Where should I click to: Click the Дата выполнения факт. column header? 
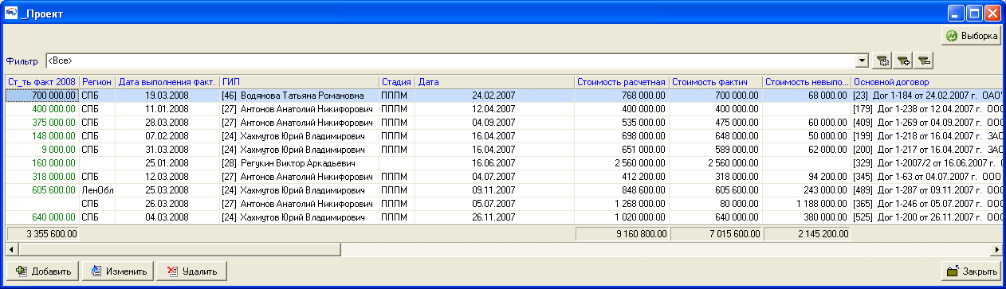pyautogui.click(x=167, y=82)
